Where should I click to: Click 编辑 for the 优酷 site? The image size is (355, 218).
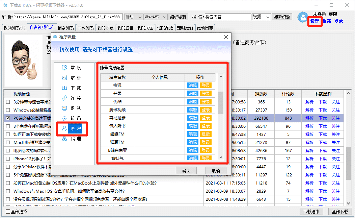(x=193, y=102)
